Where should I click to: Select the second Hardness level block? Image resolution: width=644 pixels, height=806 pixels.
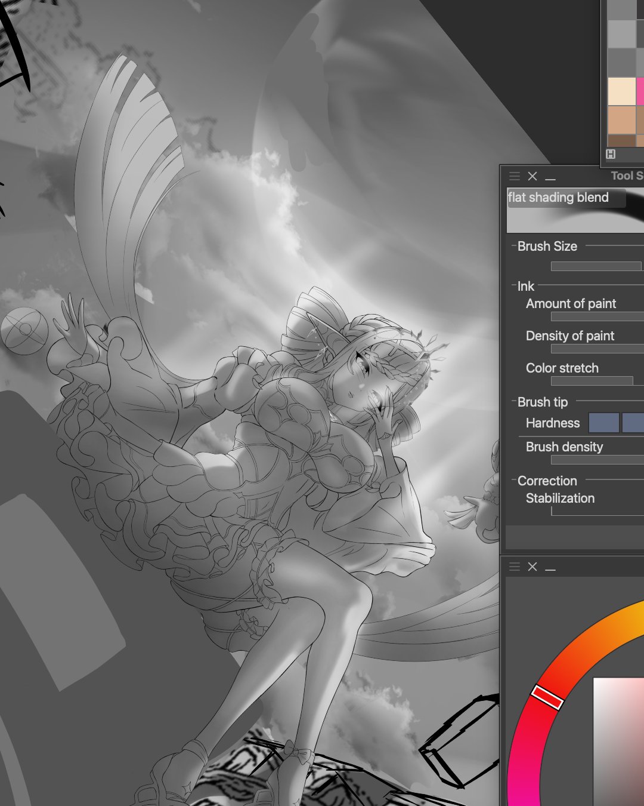[633, 423]
